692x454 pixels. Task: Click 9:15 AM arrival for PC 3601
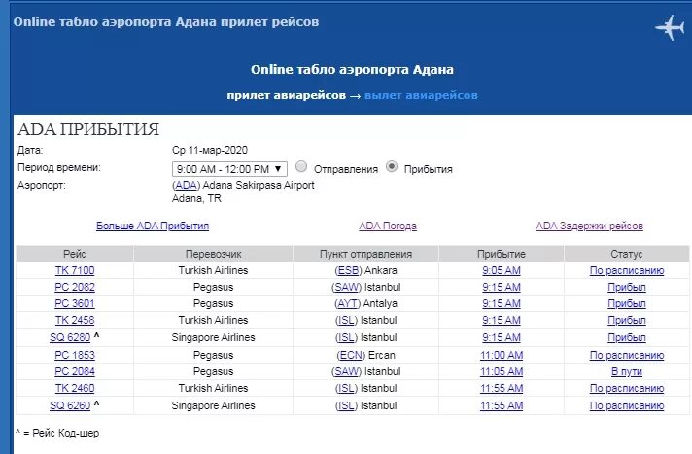(502, 303)
